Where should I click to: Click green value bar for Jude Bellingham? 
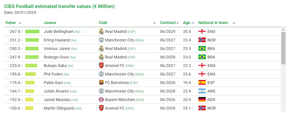click(32, 31)
